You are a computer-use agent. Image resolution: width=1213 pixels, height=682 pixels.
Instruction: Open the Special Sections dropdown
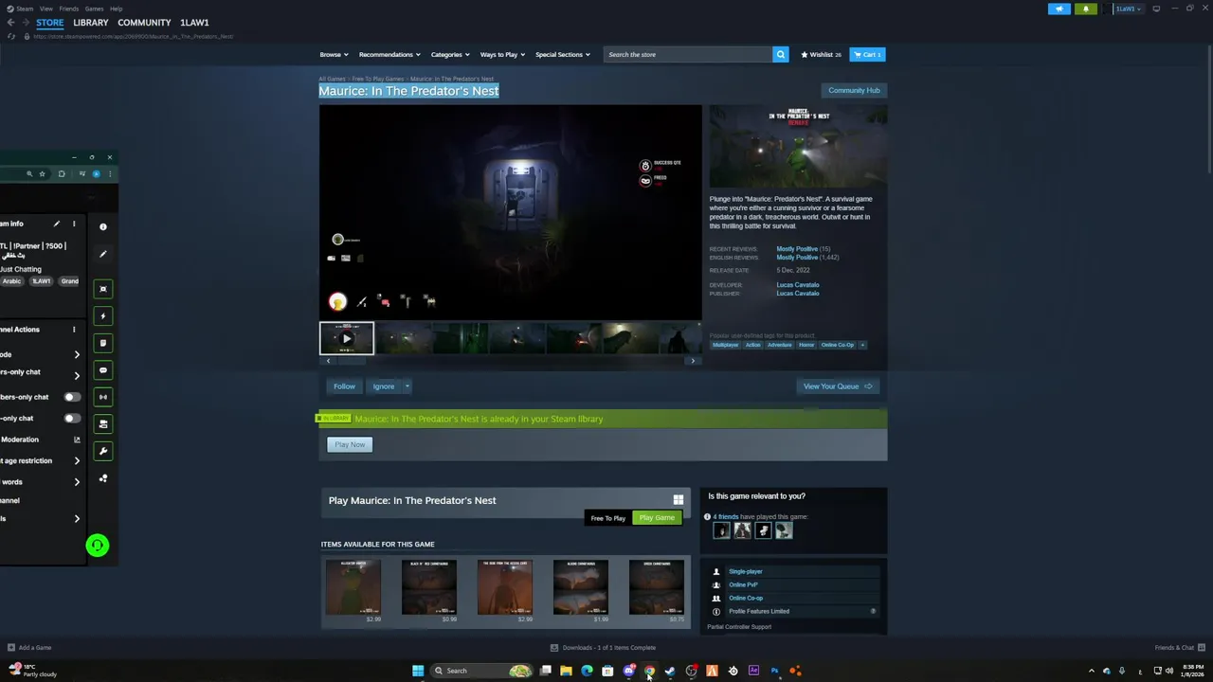point(563,54)
